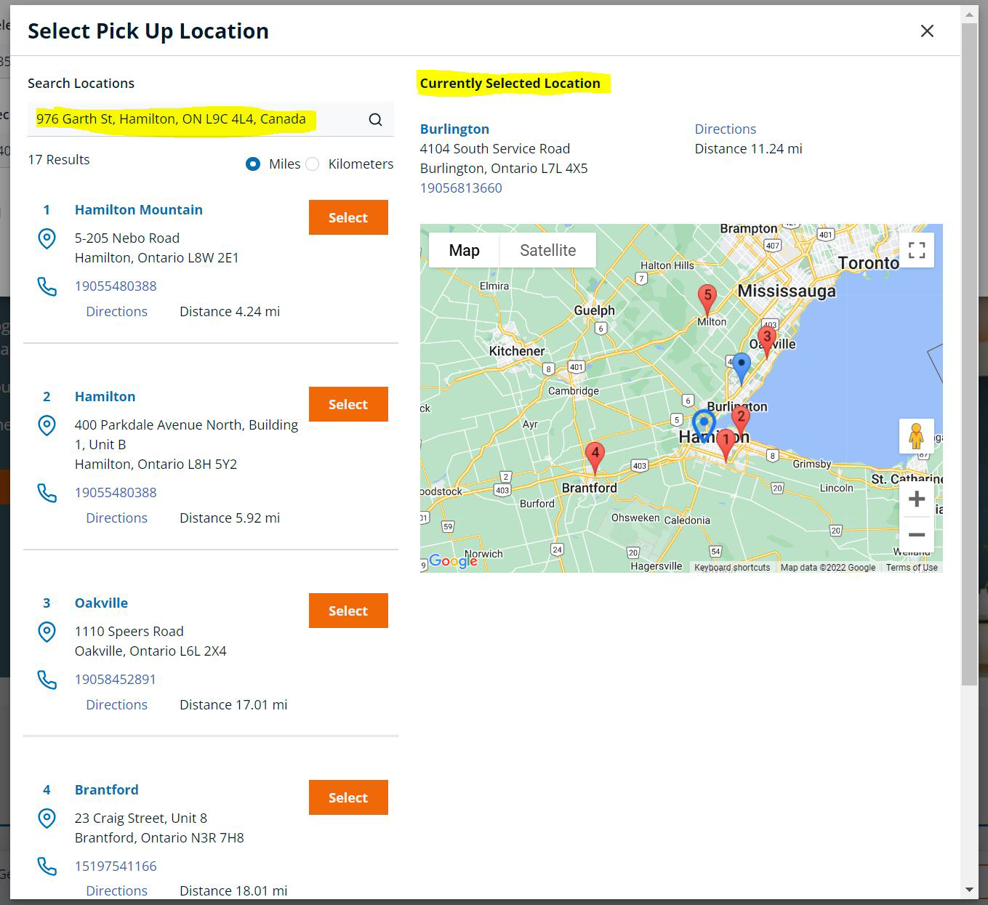Get directions to the Burlington location
This screenshot has width=988, height=905.
[726, 129]
